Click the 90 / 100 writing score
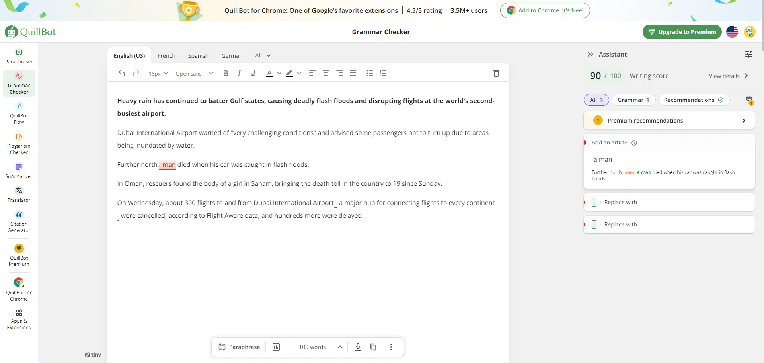Screen dimensions: 764x363 pos(605,76)
